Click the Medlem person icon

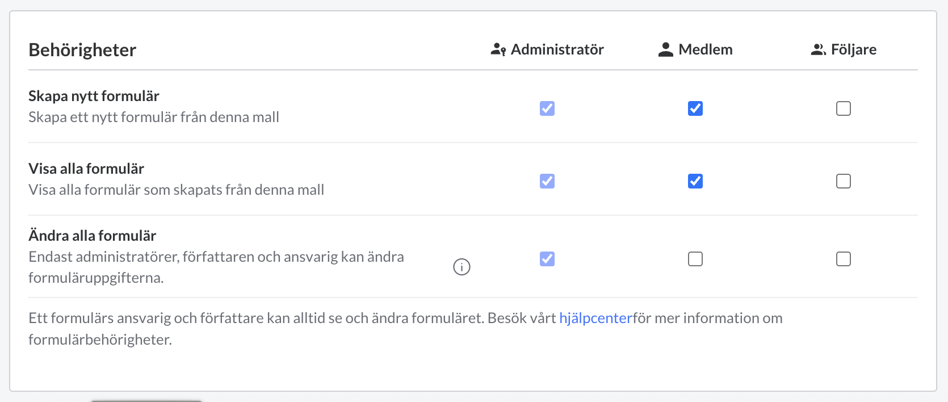pos(665,49)
